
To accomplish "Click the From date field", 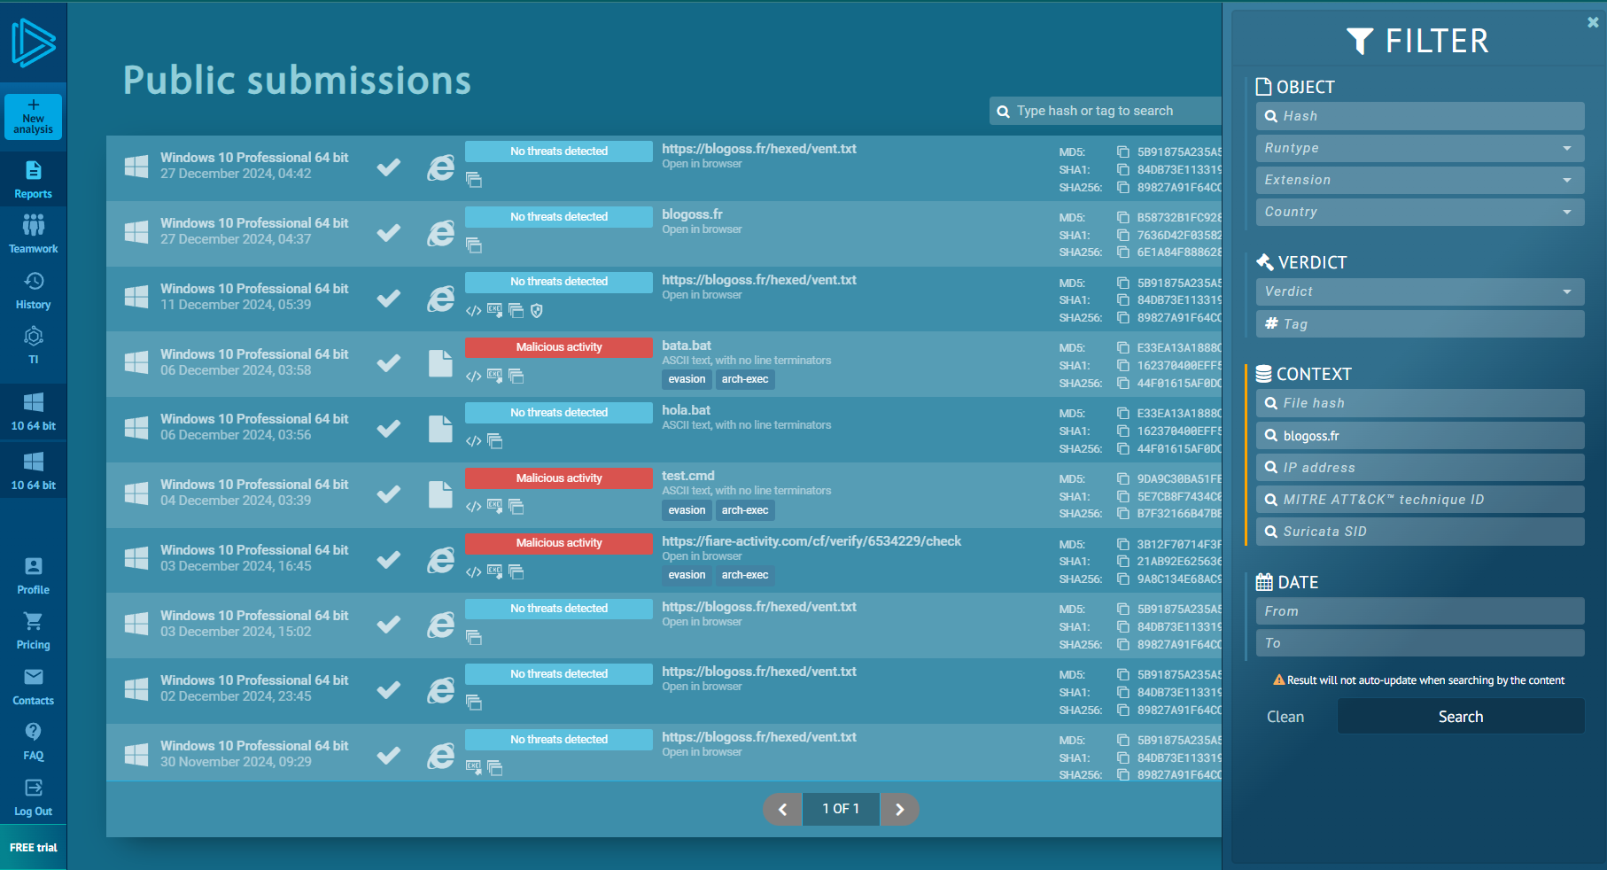I will [x=1420, y=611].
